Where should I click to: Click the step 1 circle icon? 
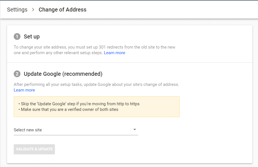pyautogui.click(x=17, y=36)
